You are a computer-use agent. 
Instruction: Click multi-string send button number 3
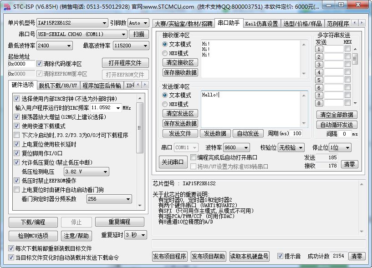click(x=319, y=65)
